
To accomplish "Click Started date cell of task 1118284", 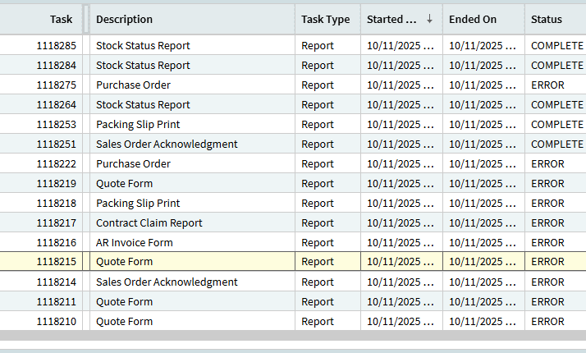I will click(400, 65).
